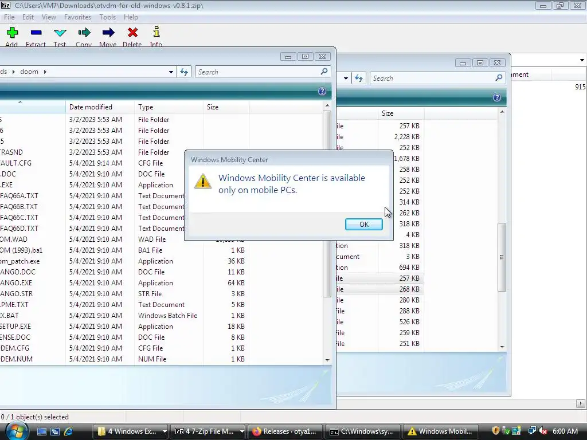Image resolution: width=587 pixels, height=440 pixels.
Task: Click the 7-Zip Info toolbar icon
Action: coord(156,32)
